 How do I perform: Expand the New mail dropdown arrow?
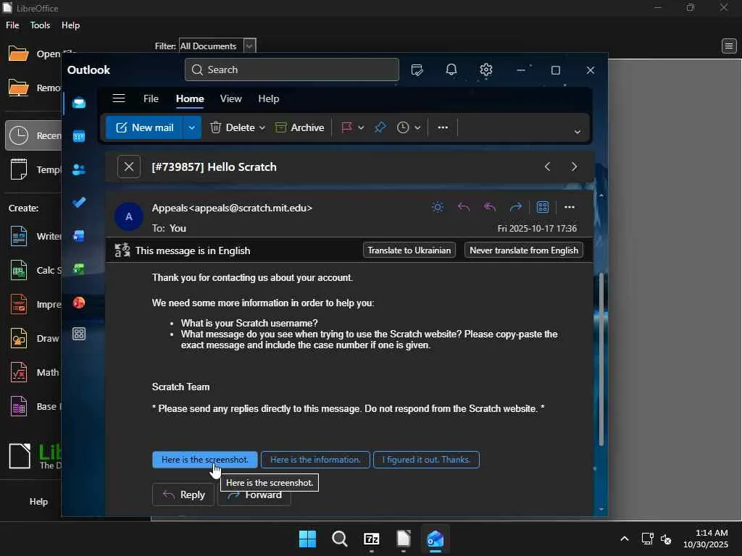pos(191,127)
